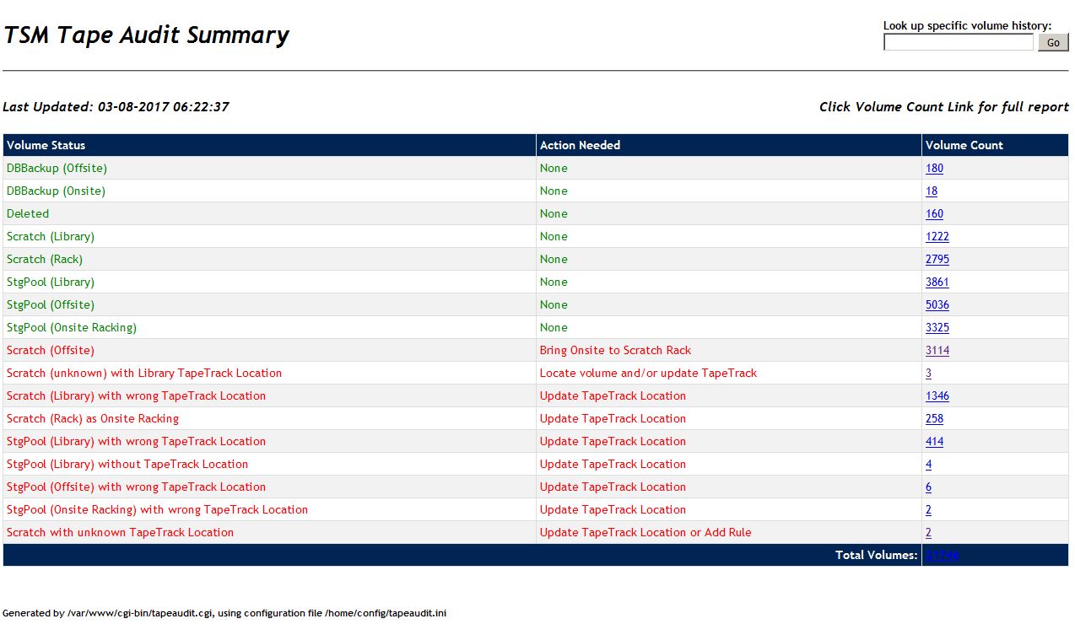Open the 160 Deleted volumes link
Image resolution: width=1075 pixels, height=624 pixels.
tap(934, 214)
